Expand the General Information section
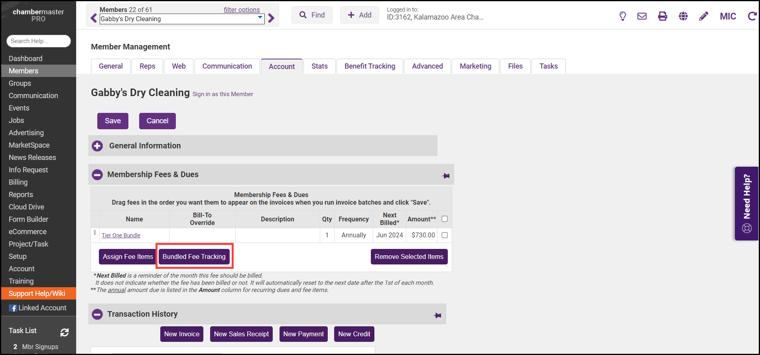Viewport: 760px width, 355px height. point(97,146)
